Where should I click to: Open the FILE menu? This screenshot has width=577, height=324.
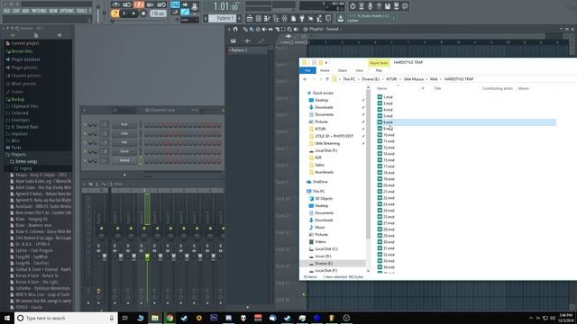click(x=6, y=11)
